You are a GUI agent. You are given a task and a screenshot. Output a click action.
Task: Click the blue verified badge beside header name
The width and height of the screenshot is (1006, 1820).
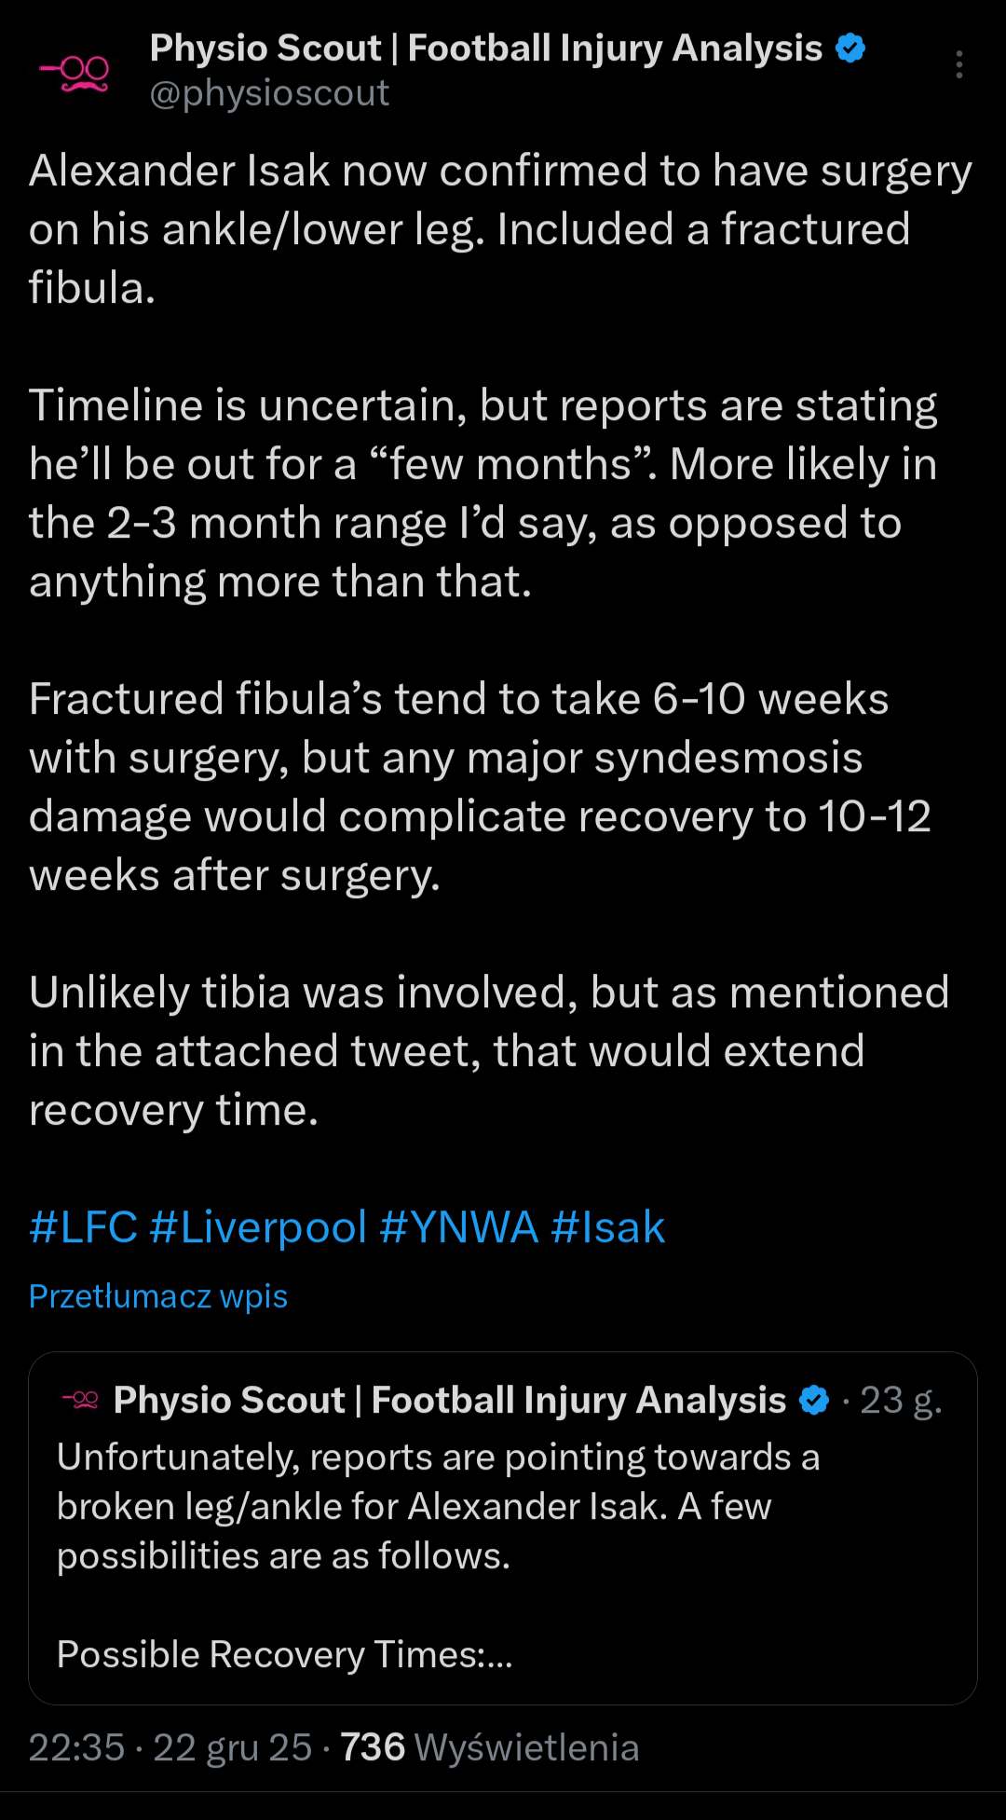850,48
